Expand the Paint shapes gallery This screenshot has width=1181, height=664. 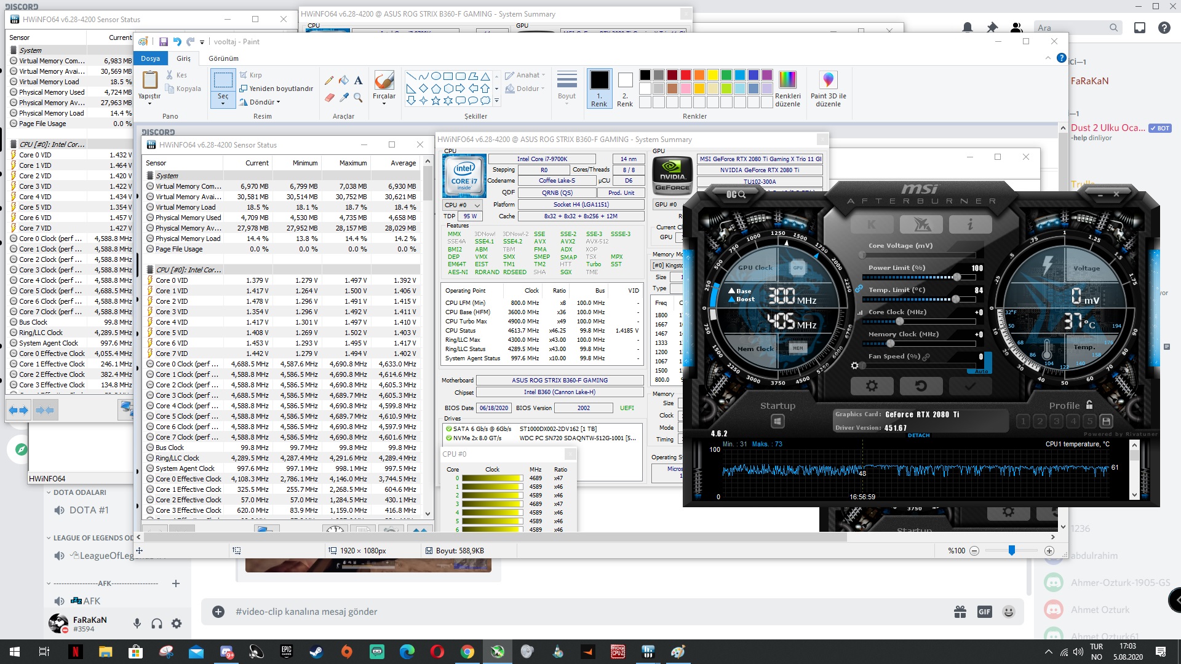click(496, 101)
